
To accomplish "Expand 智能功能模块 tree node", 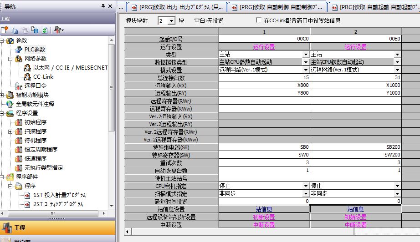I will coord(3,95).
